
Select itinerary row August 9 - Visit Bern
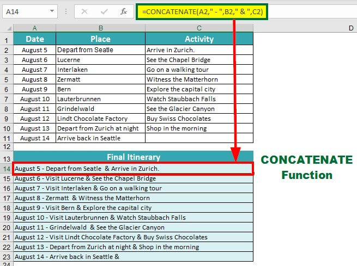[x=134, y=208]
